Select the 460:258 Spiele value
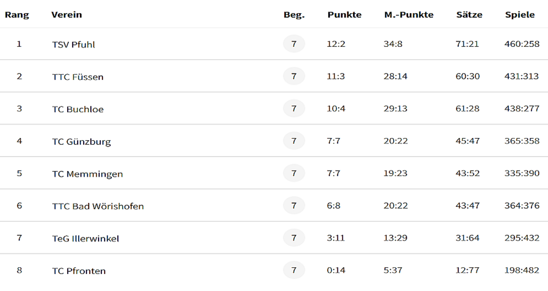Viewport: 548px width, 291px height. pyautogui.click(x=522, y=44)
